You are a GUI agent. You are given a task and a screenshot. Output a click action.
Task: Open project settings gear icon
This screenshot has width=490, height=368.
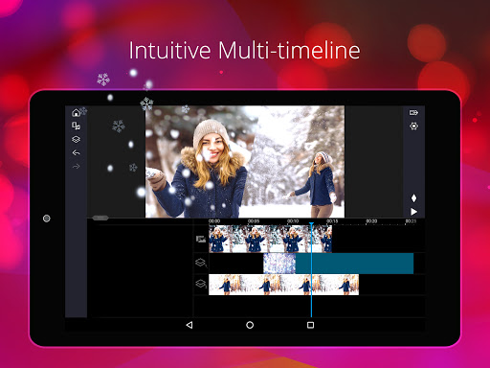click(x=413, y=126)
